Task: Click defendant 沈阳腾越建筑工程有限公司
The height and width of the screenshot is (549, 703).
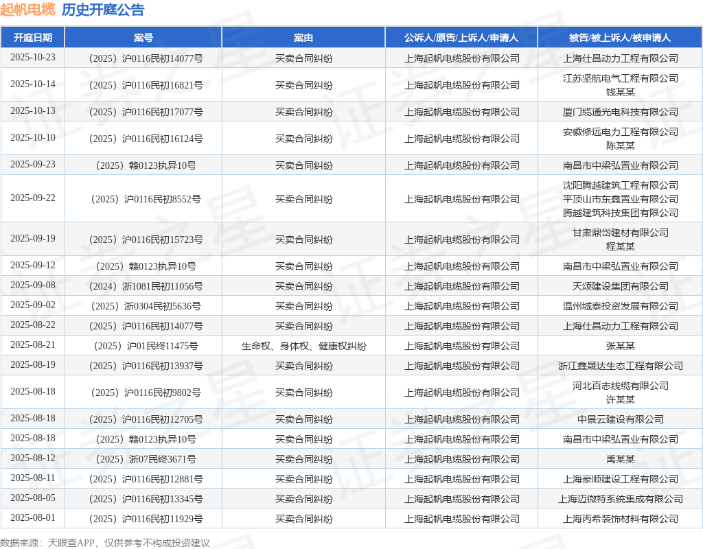Action: click(x=621, y=185)
